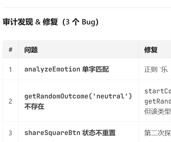Click the 不存在 text in row two

point(34,106)
